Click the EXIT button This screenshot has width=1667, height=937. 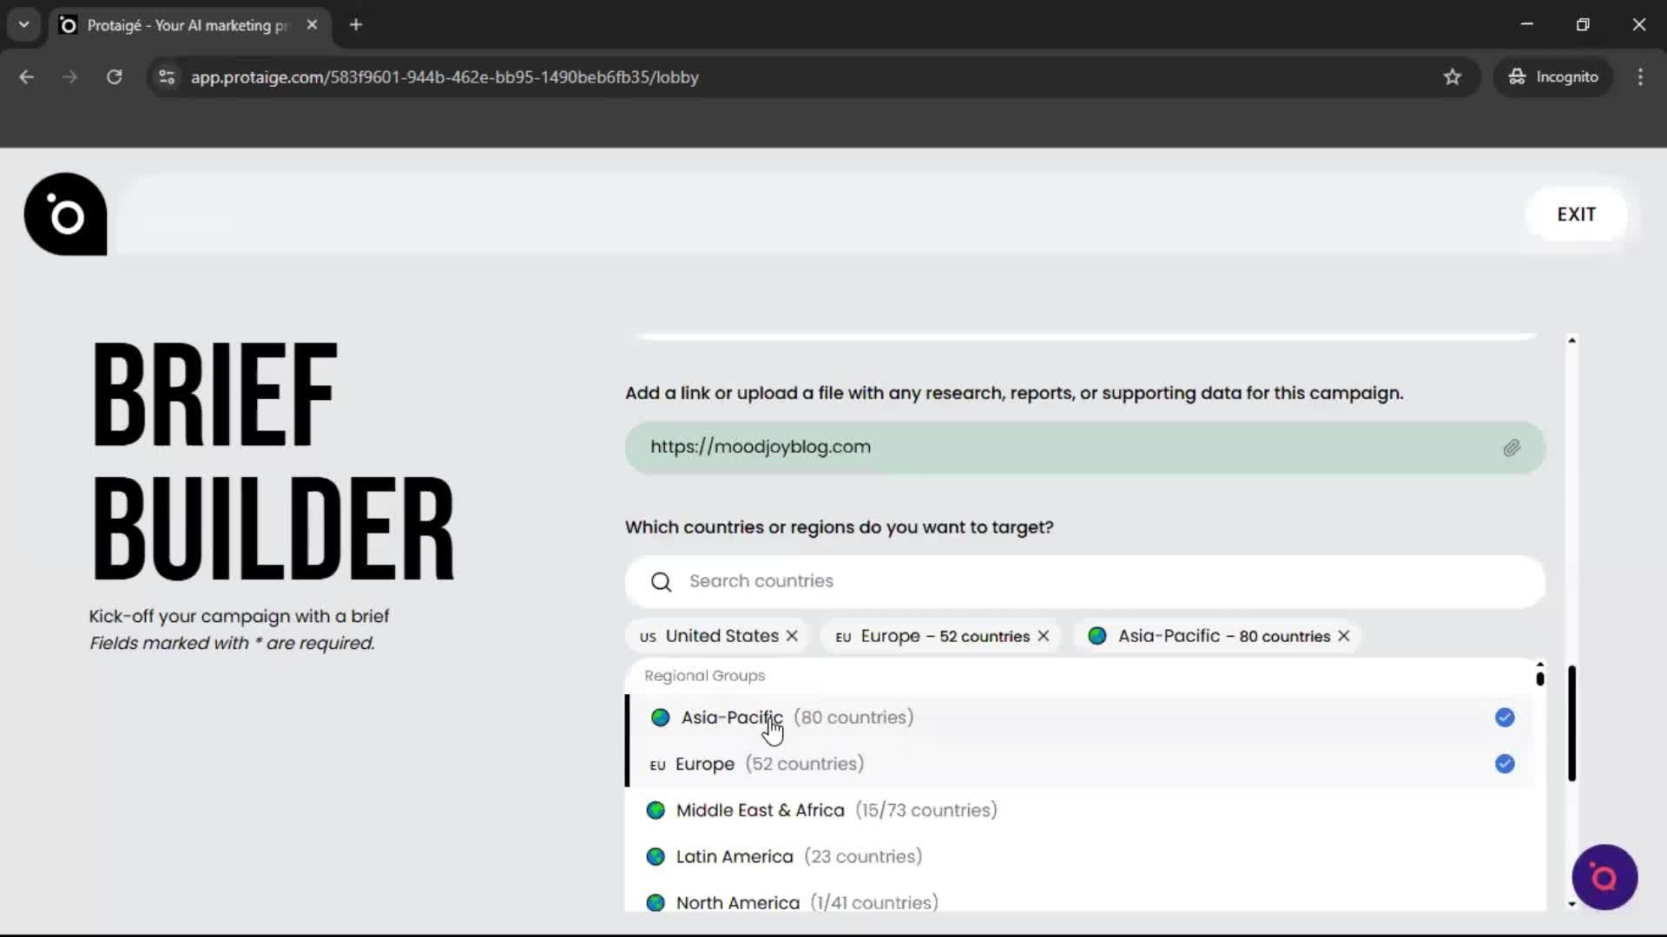[x=1576, y=213]
